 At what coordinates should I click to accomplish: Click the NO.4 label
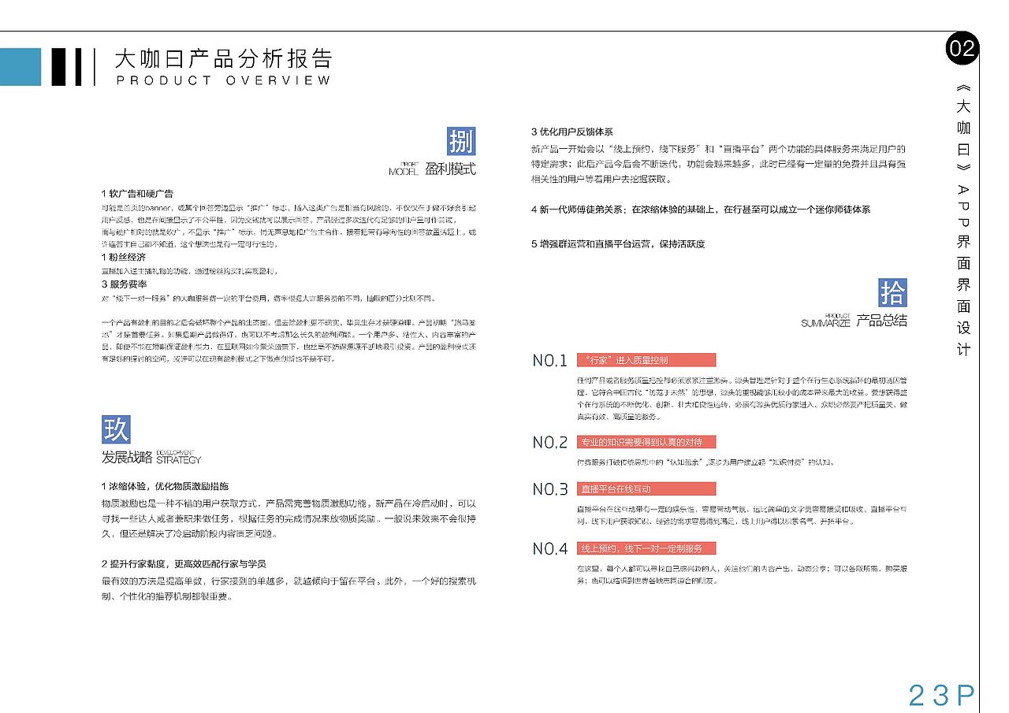(x=550, y=548)
